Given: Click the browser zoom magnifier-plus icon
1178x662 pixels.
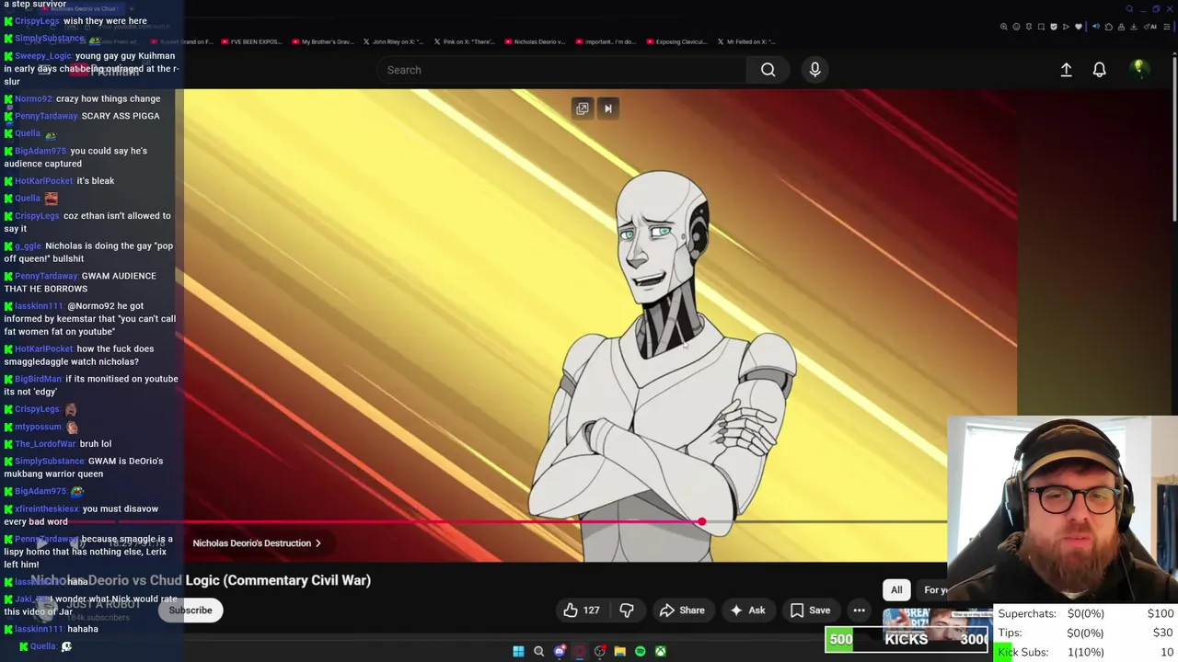Looking at the screenshot, I should 1004,27.
